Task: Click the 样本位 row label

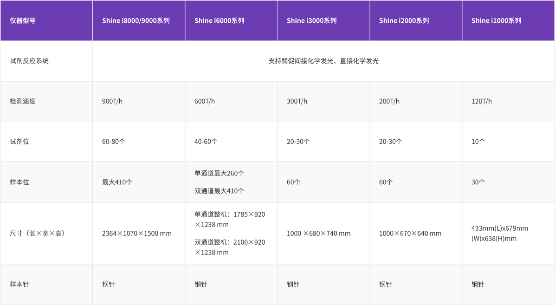Action: coord(19,182)
